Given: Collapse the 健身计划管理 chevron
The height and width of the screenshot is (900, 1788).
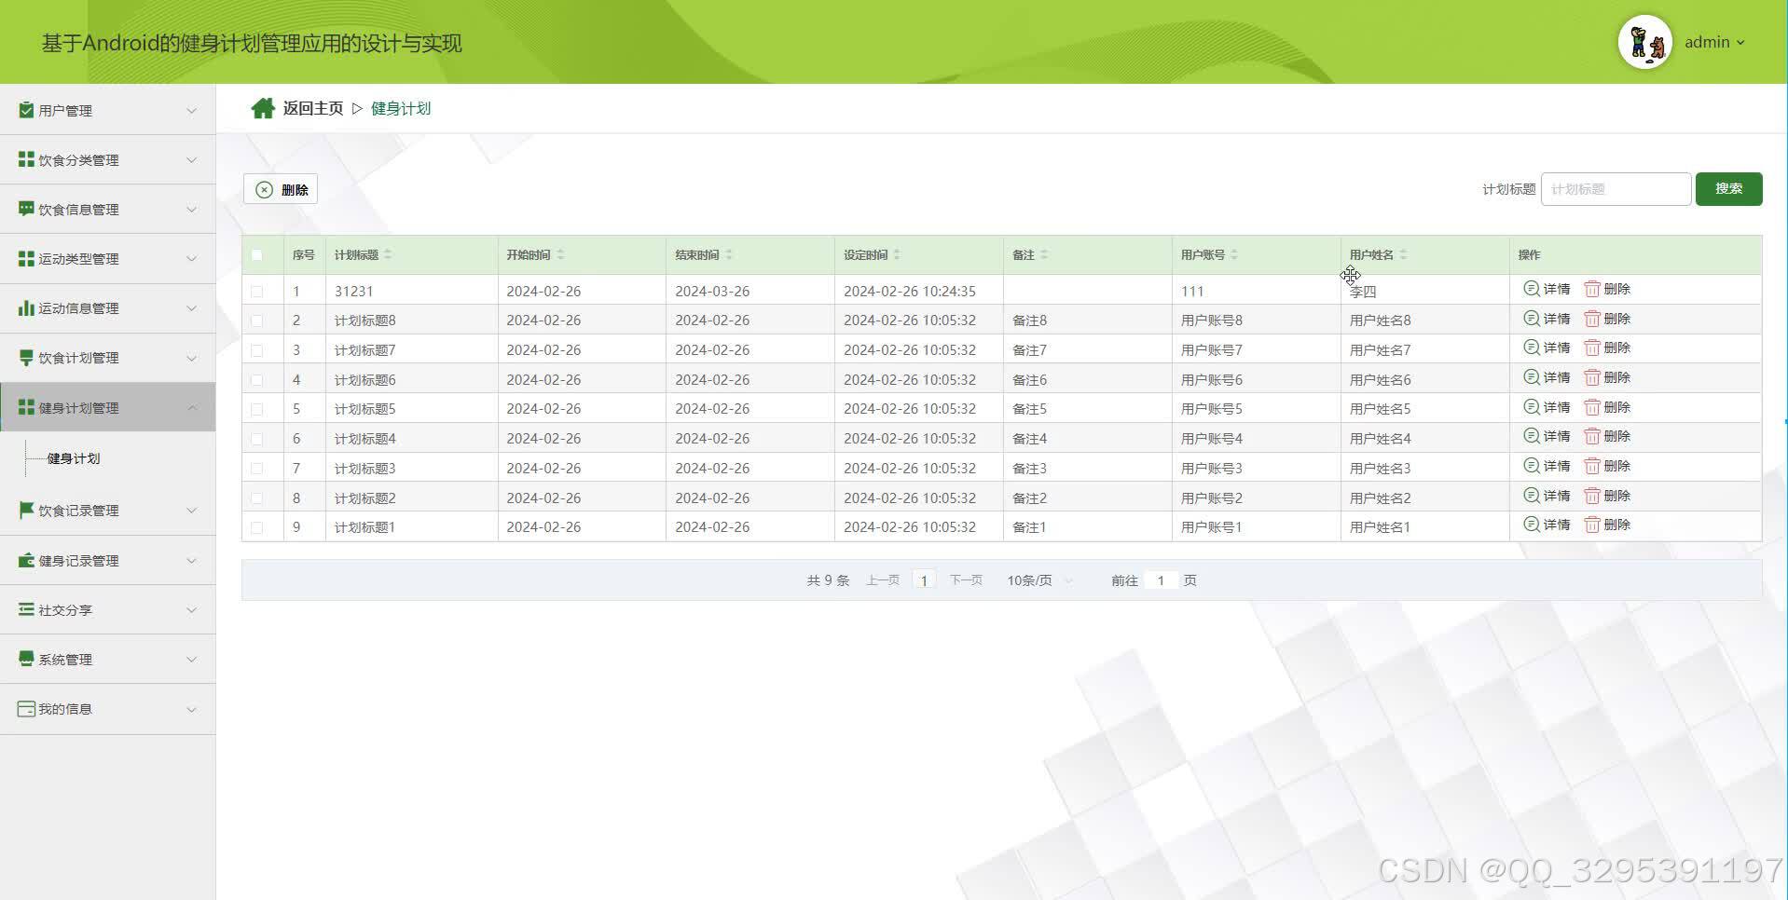Looking at the screenshot, I should click(x=191, y=407).
